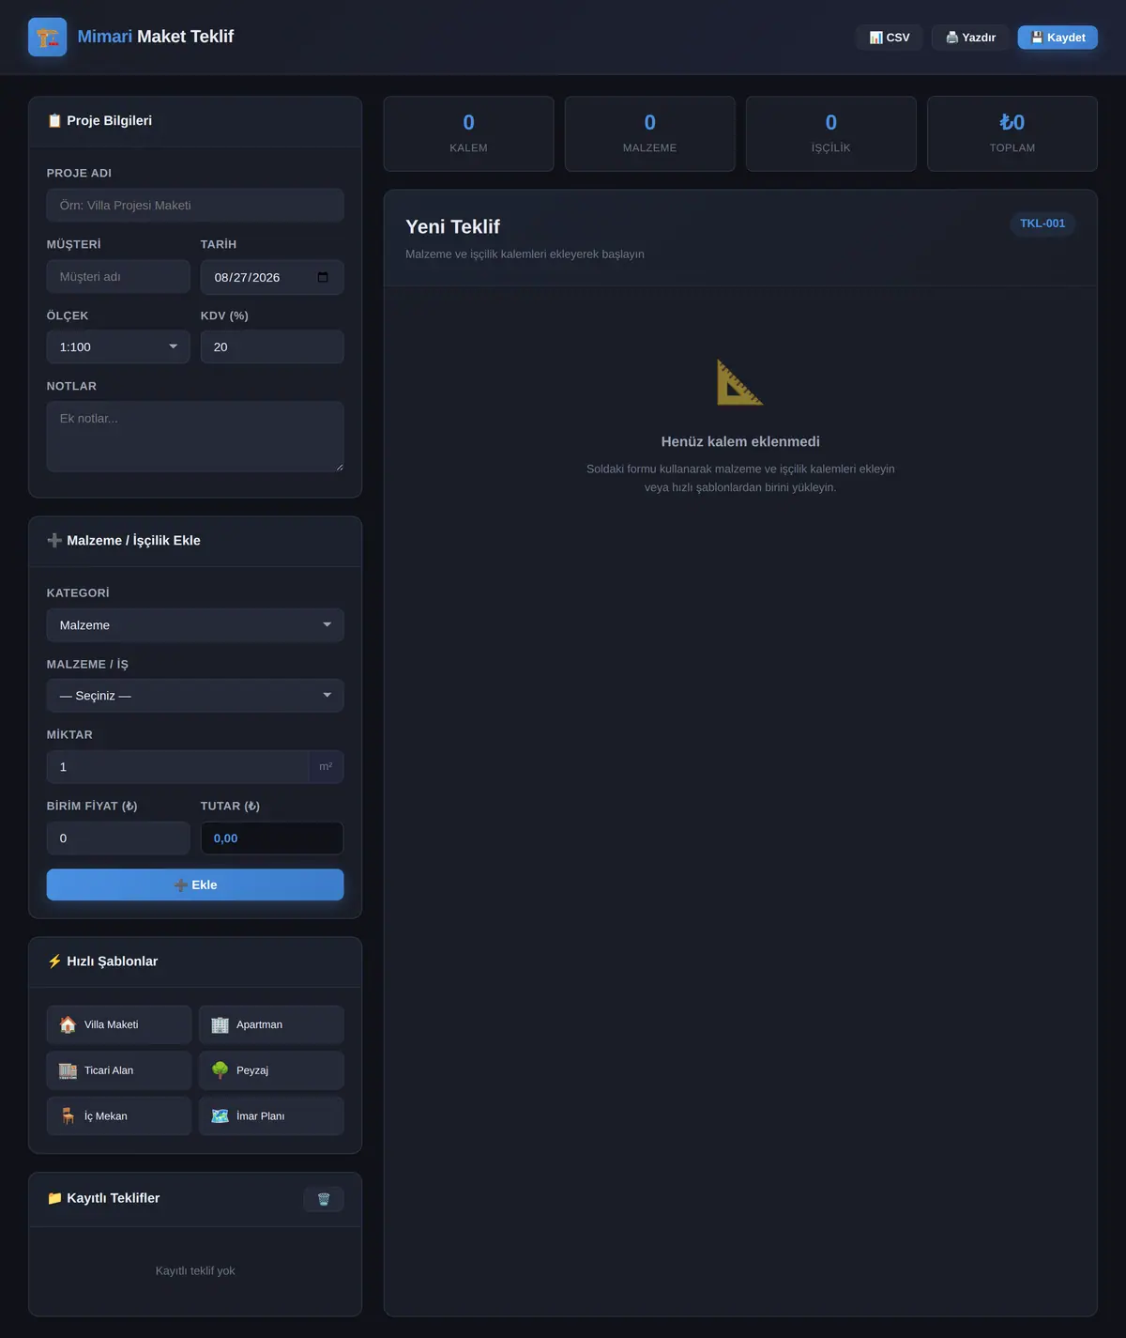Click the ruler triangle empty-state icon
This screenshot has width=1126, height=1338.
pos(740,383)
